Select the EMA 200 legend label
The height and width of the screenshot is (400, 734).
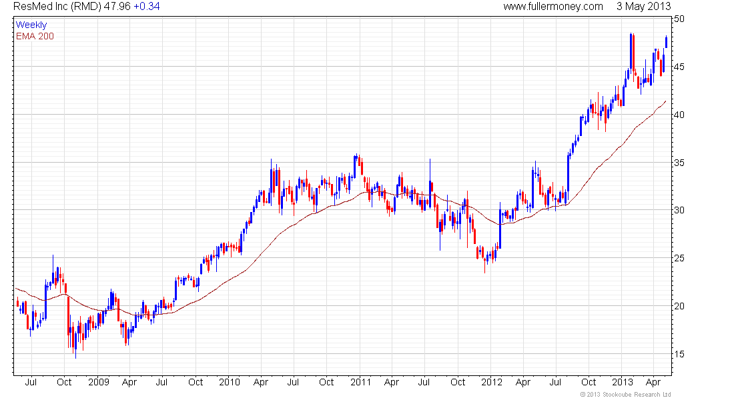tap(35, 37)
